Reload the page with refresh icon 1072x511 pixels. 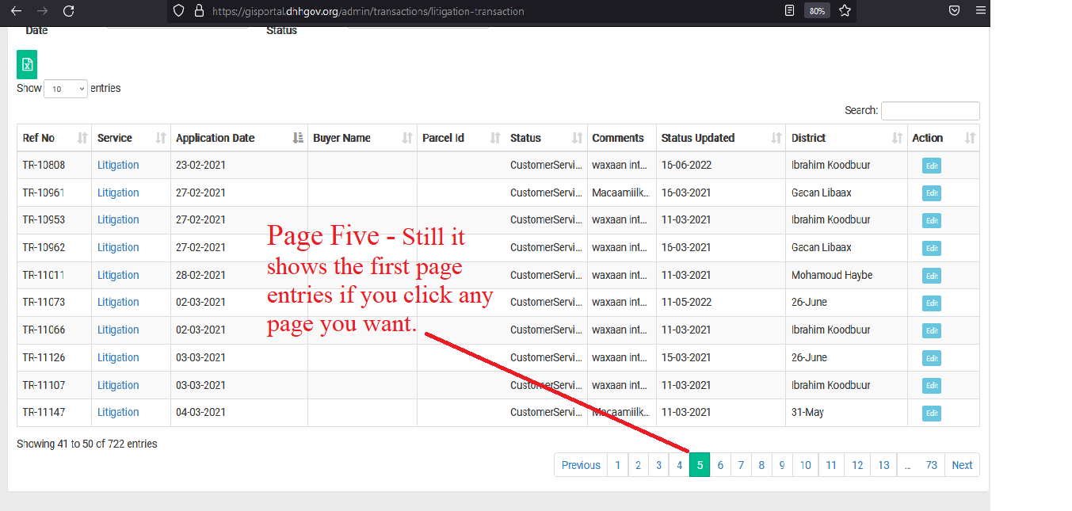click(x=69, y=11)
